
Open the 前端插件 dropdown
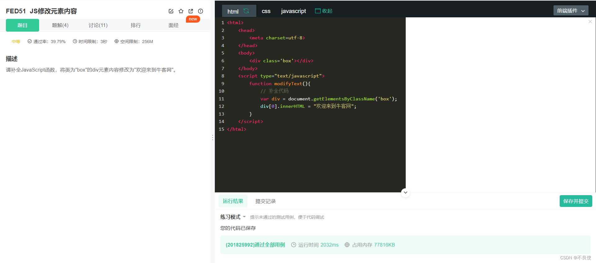pos(571,11)
